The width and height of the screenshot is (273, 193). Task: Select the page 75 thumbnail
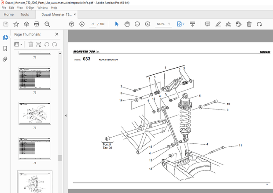point(35,182)
